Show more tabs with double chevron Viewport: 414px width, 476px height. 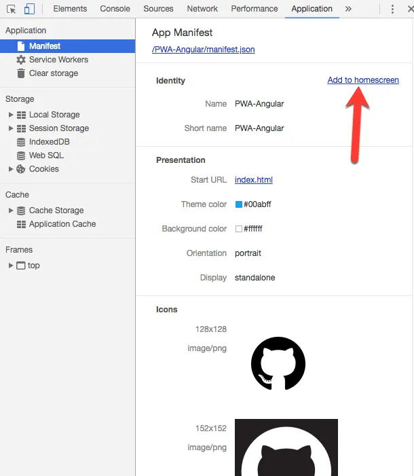(348, 9)
